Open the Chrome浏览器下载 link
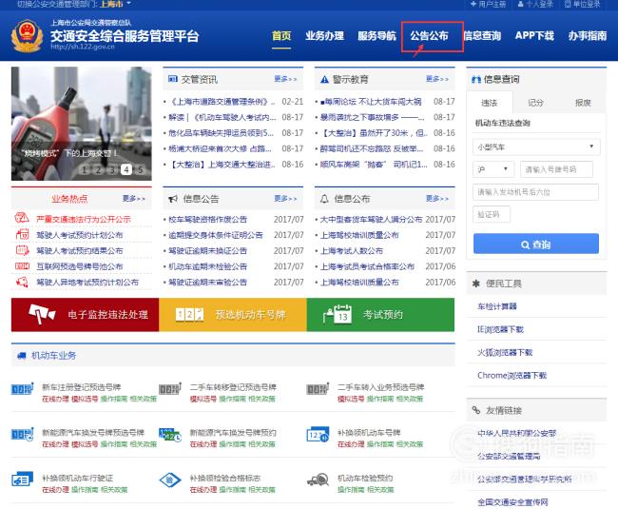 pos(512,376)
